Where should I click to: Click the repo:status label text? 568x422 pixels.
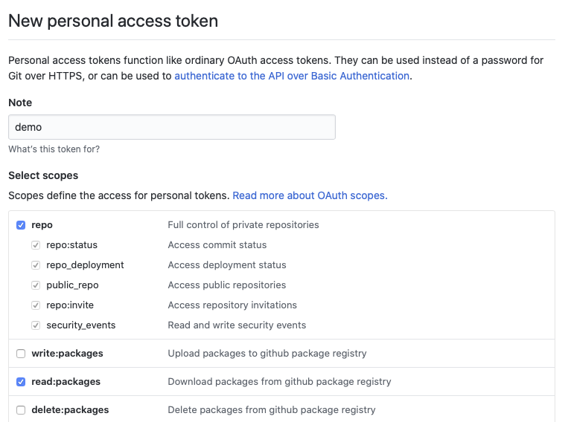71,245
